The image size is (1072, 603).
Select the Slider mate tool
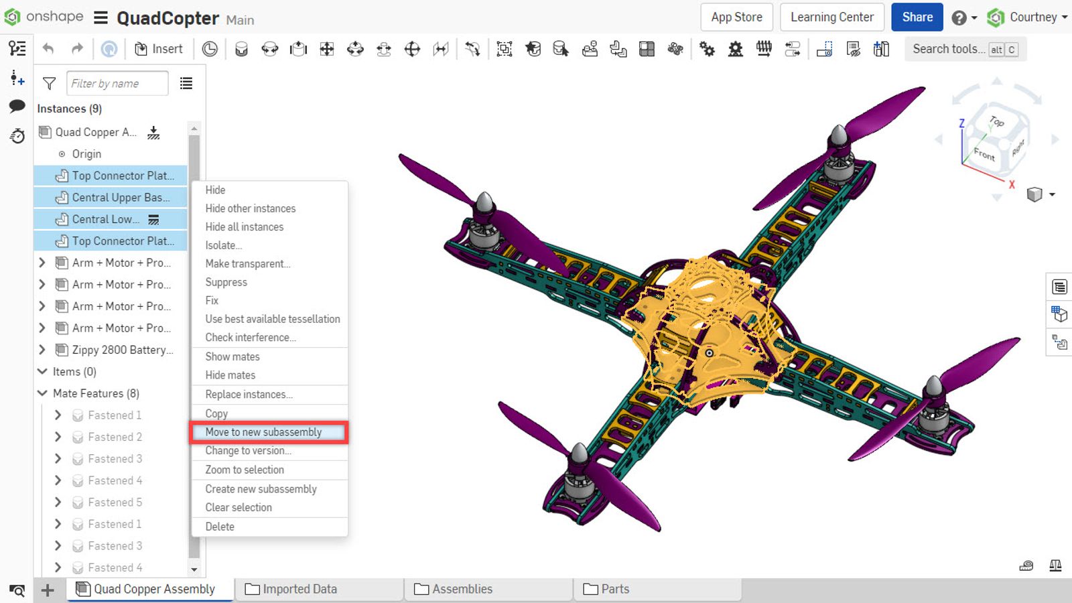298,49
